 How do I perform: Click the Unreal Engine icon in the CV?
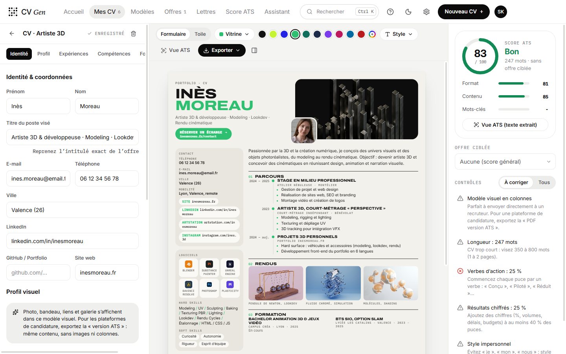coord(230,264)
